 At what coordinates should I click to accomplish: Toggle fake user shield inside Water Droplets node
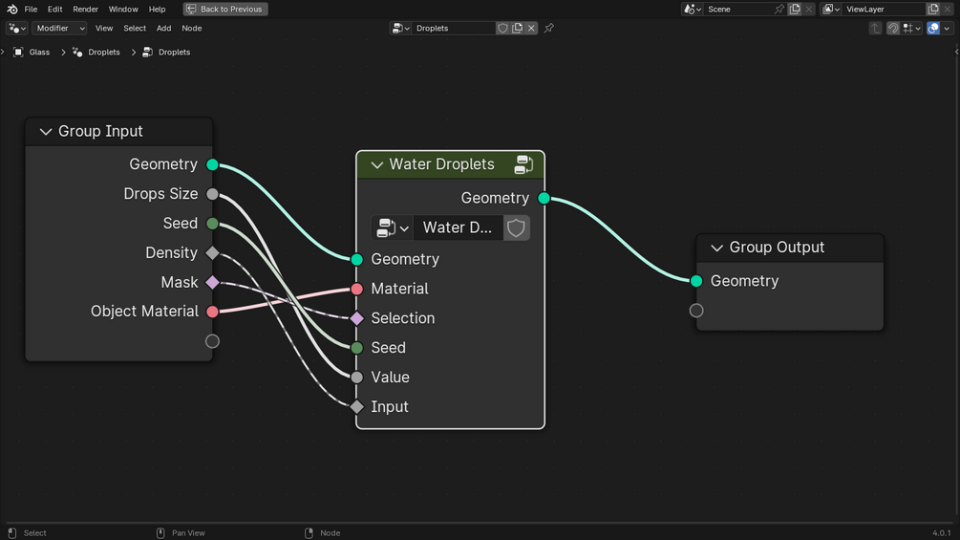(x=516, y=227)
